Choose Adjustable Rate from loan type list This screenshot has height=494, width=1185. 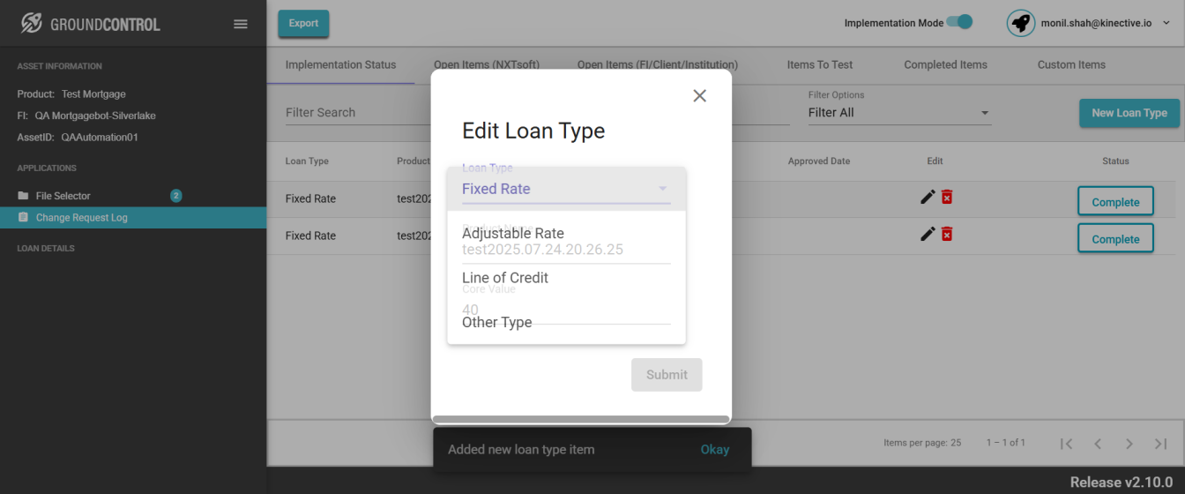[x=513, y=234]
